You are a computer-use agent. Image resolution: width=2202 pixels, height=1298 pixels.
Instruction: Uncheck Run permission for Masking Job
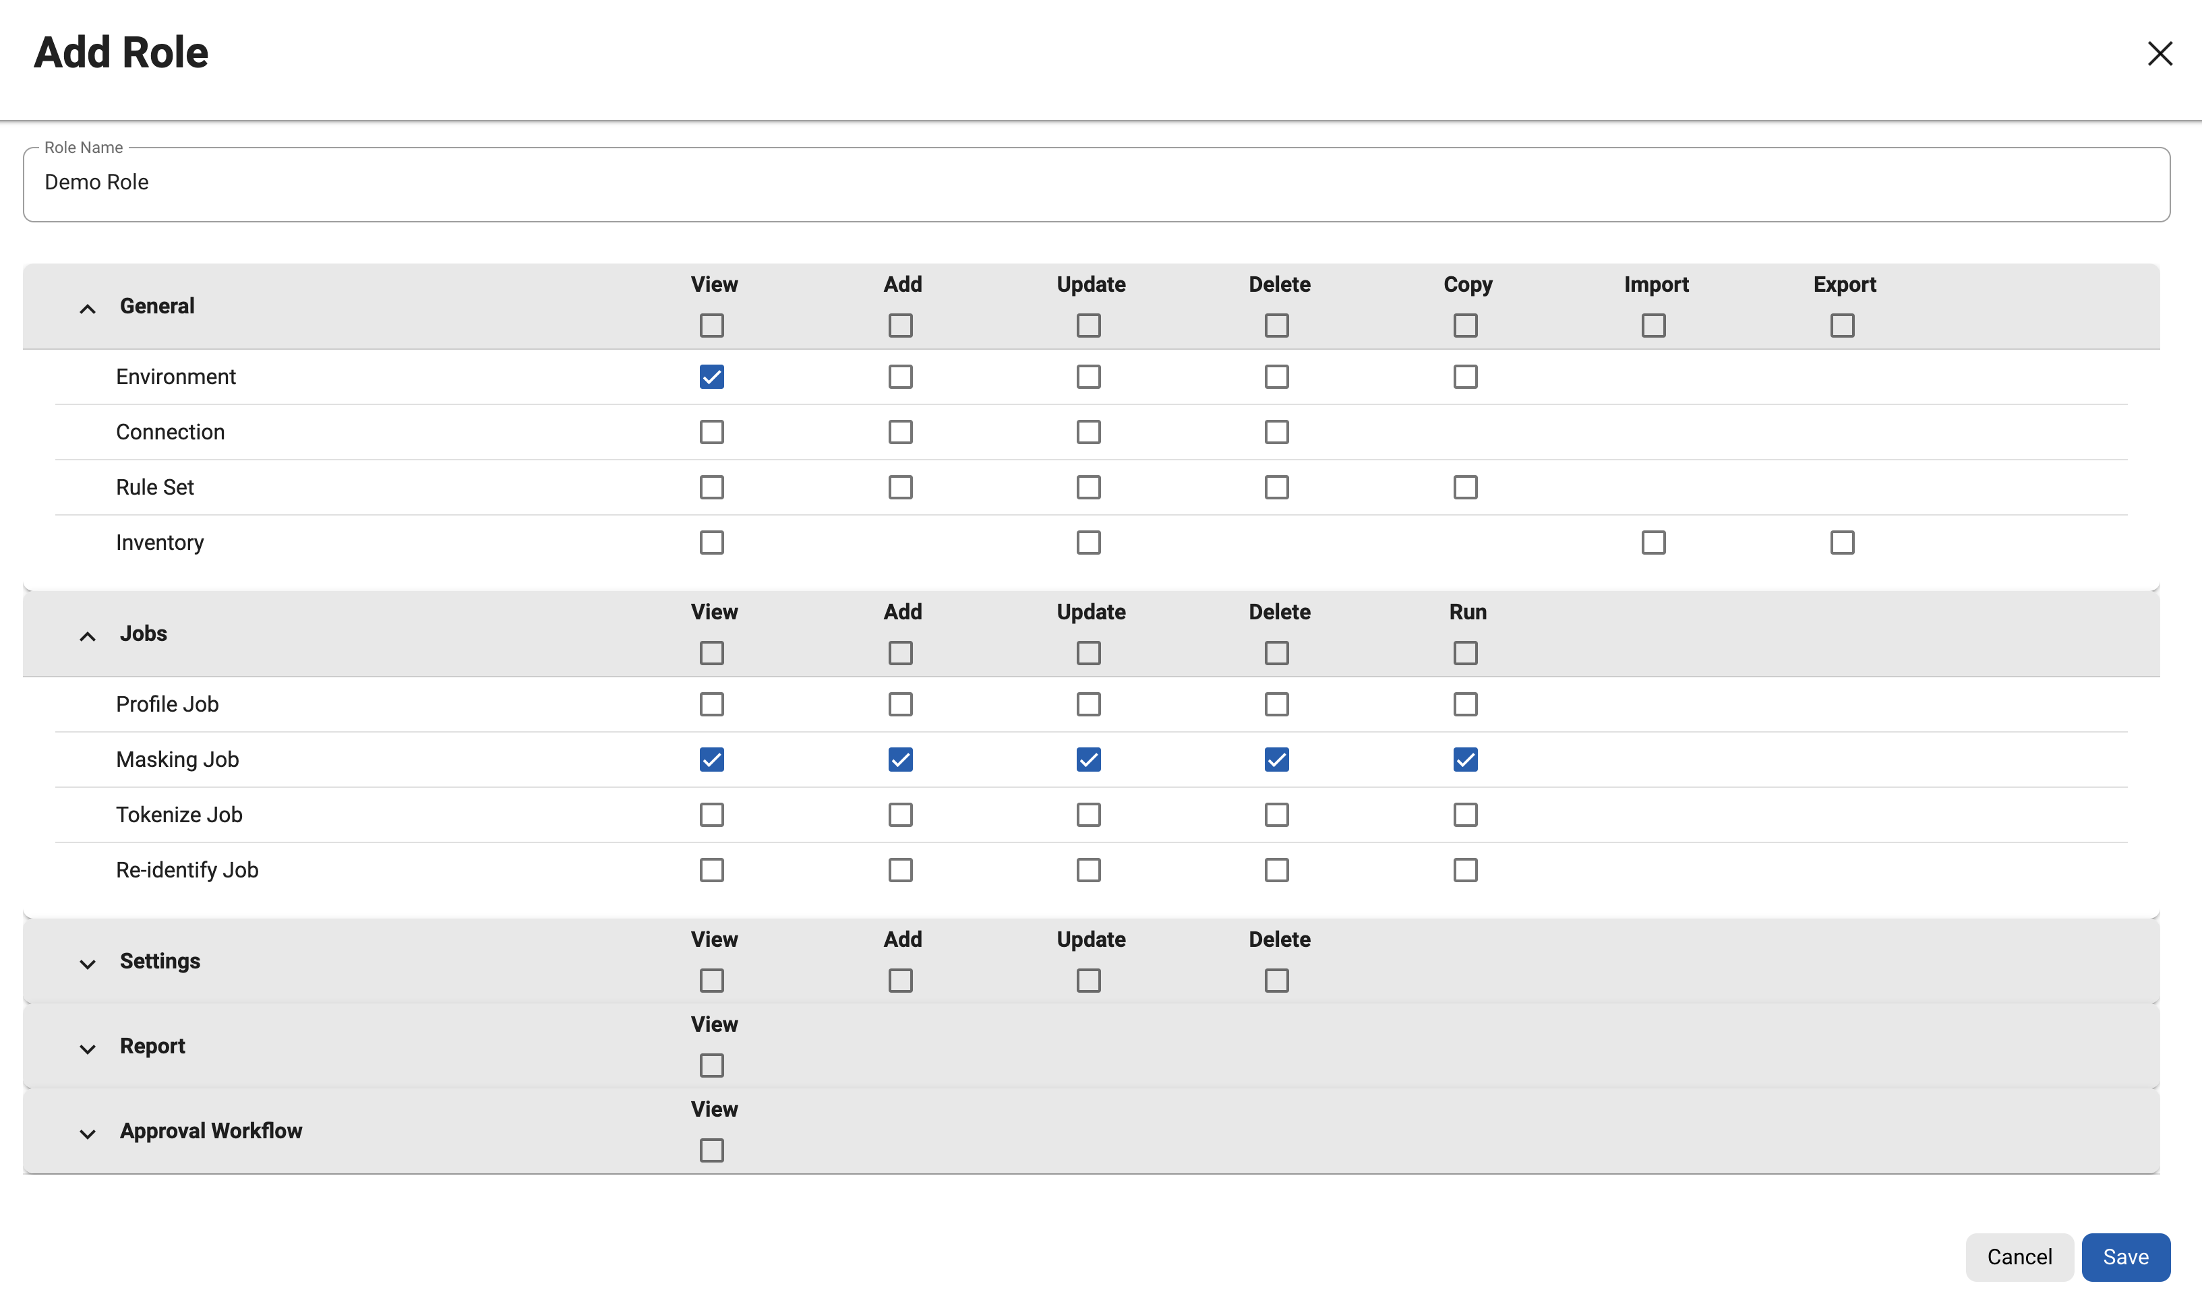pyautogui.click(x=1466, y=760)
